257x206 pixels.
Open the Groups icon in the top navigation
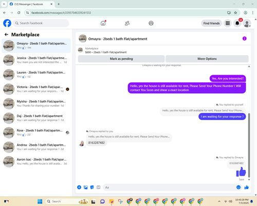pos(151,23)
